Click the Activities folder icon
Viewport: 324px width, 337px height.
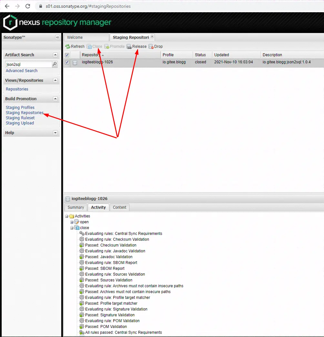[x=72, y=216]
